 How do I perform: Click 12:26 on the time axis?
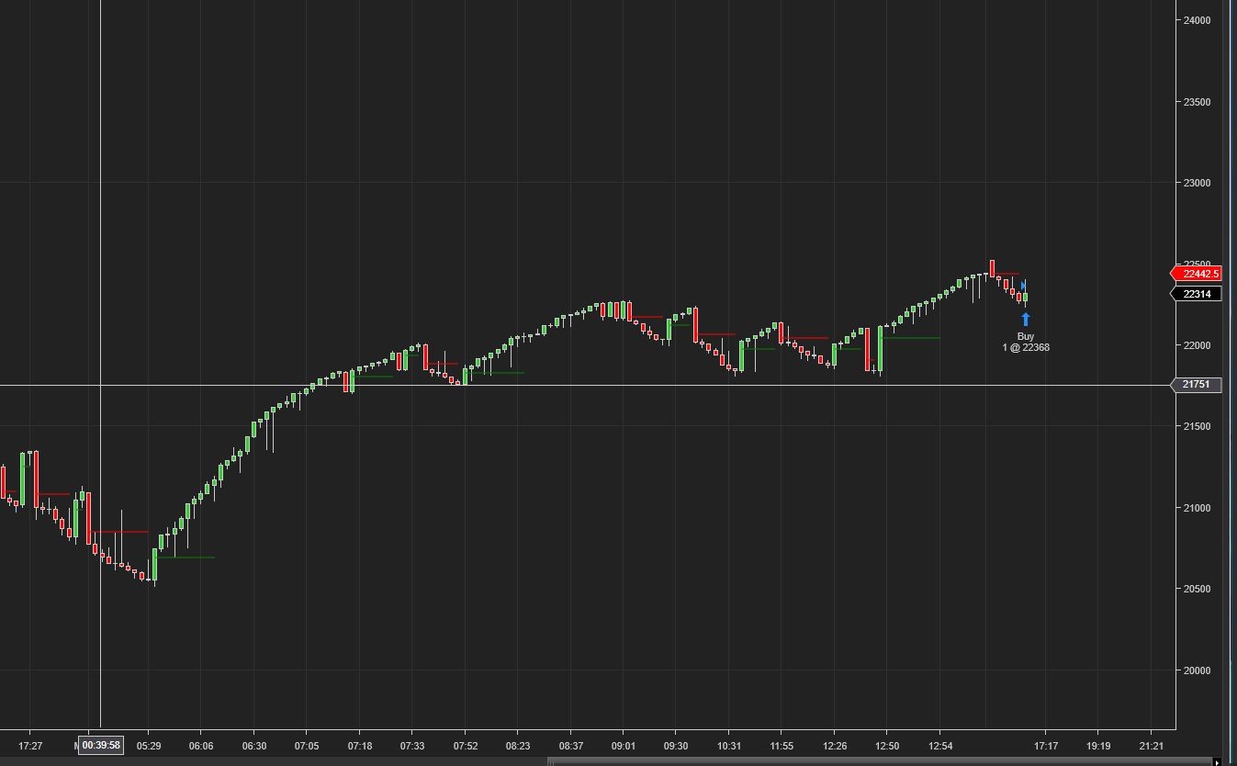[x=835, y=746]
